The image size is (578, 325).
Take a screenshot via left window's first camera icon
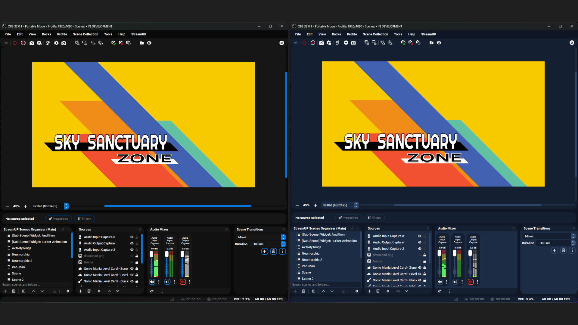32,43
